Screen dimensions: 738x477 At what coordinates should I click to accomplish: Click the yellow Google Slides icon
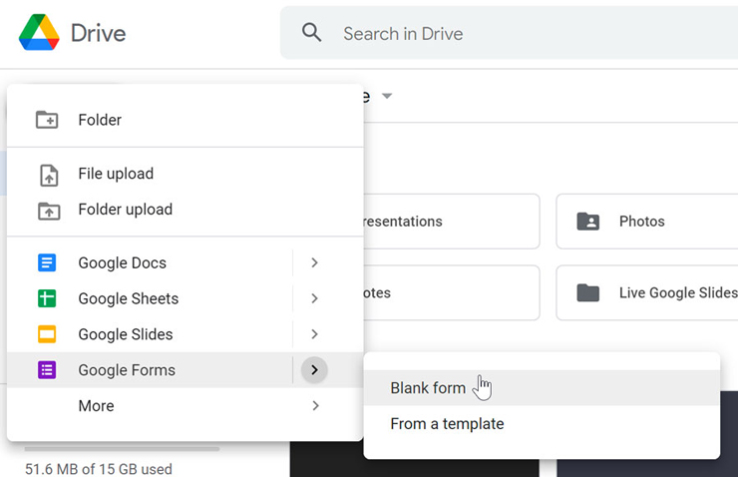tap(47, 334)
